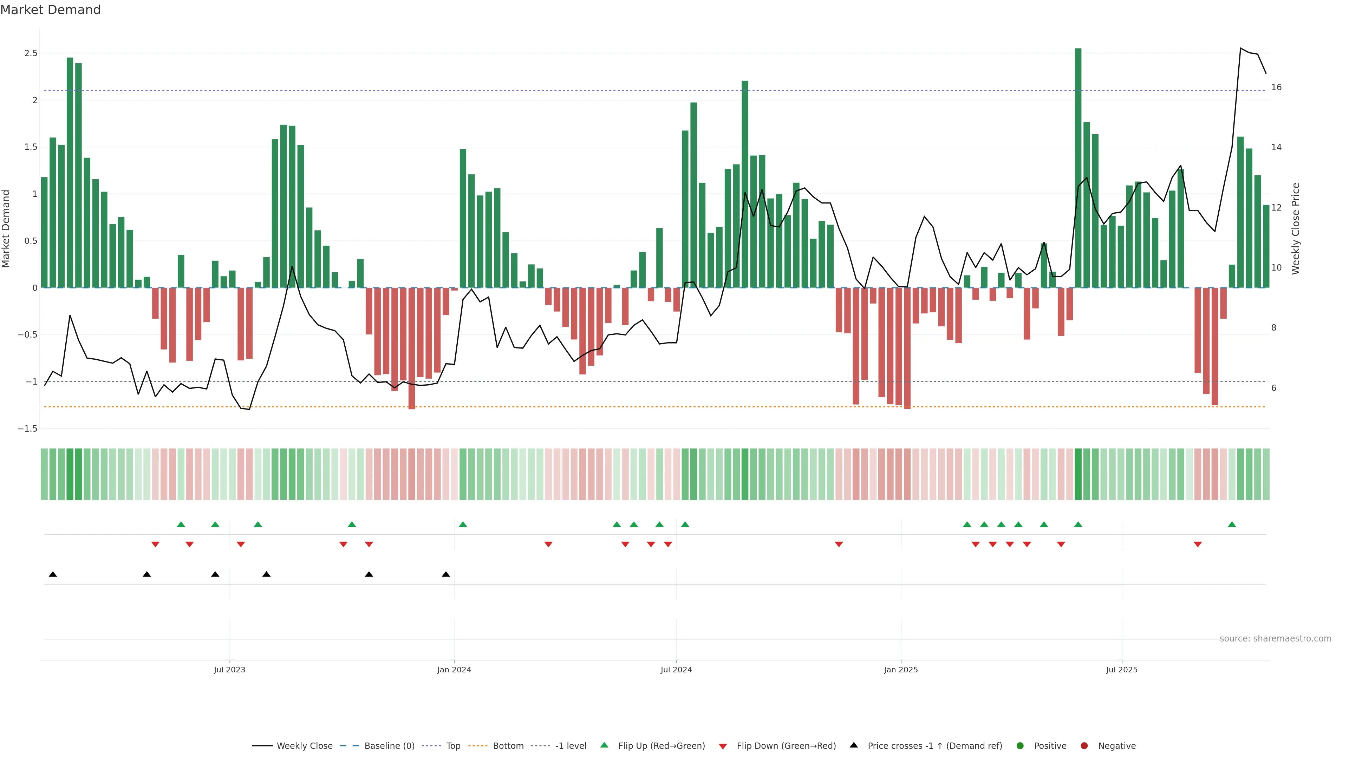Click the darkest green heatmap cell at left
The height and width of the screenshot is (758, 1349).
70,474
